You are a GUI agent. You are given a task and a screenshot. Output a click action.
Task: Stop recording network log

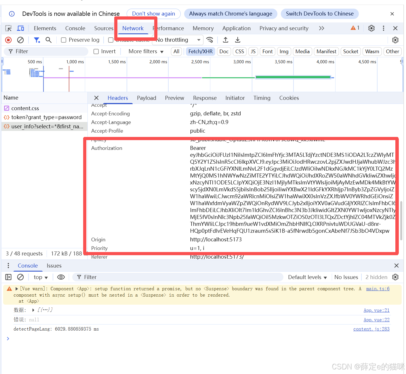(8, 40)
